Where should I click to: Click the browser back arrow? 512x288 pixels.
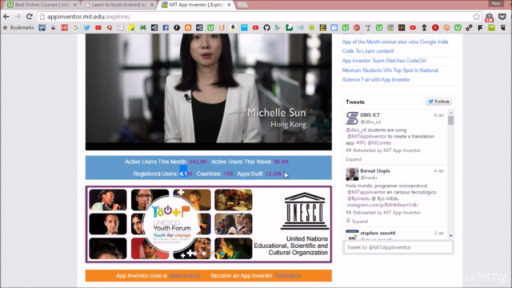click(x=6, y=16)
